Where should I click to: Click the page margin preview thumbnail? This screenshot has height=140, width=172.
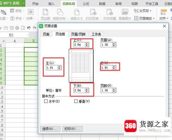coord(81,66)
